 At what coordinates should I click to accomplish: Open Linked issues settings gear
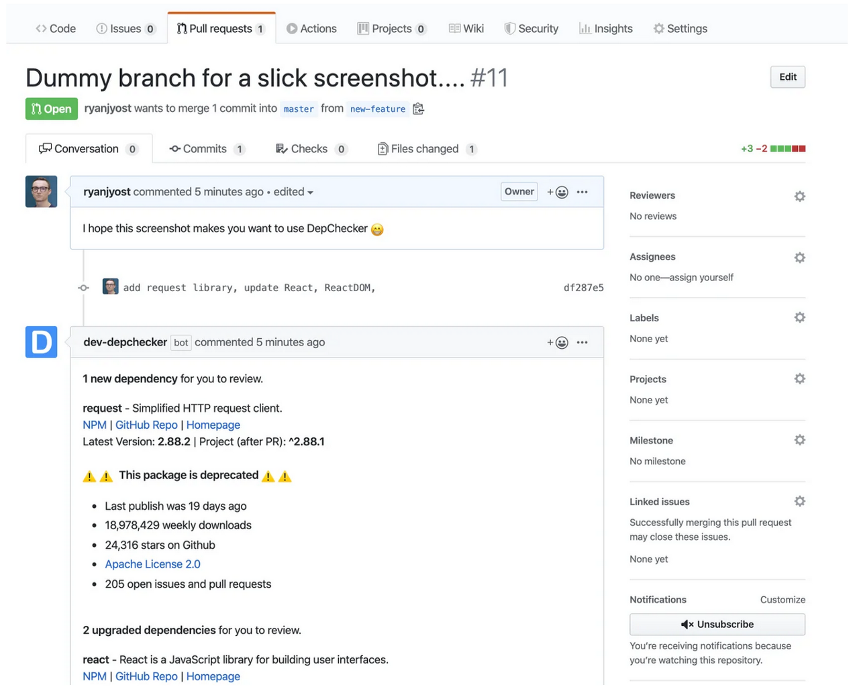click(x=799, y=501)
